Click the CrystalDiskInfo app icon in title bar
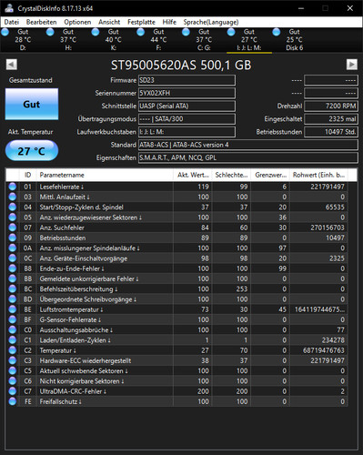The height and width of the screenshot is (455, 363). coord(9,8)
